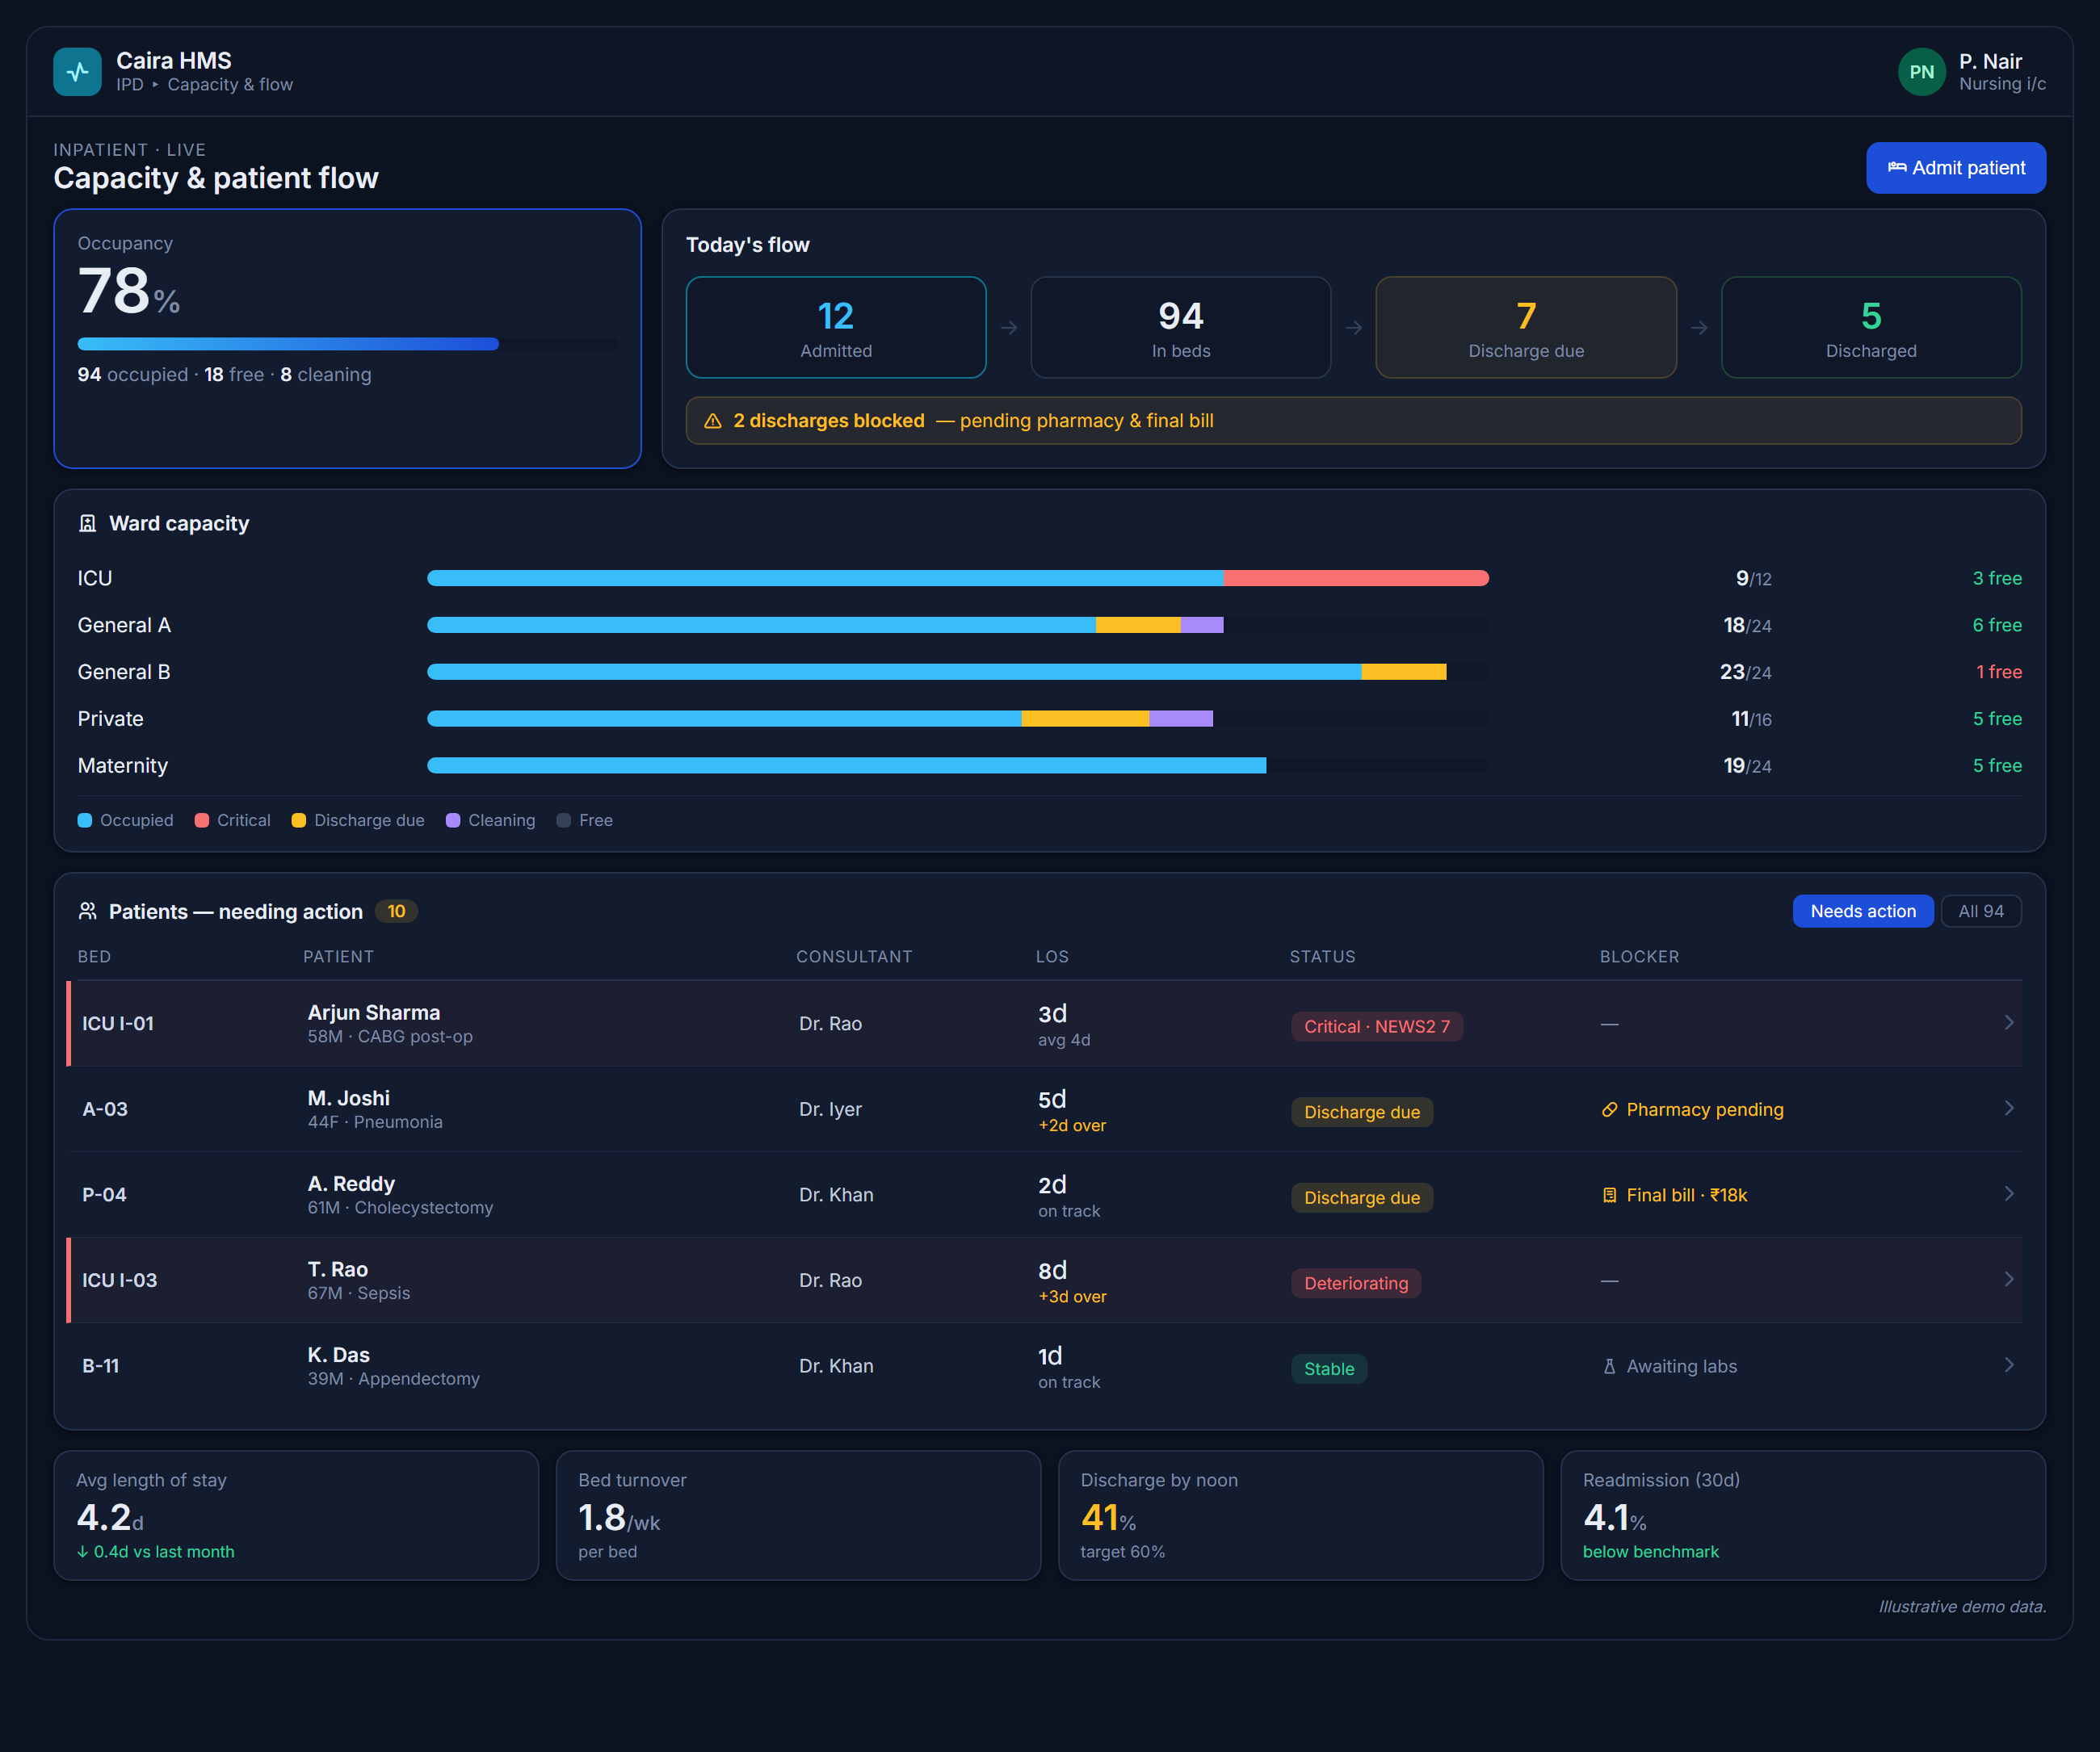Select the 94 In beds flow card
Viewport: 2100px width, 1752px height.
[x=1181, y=328]
